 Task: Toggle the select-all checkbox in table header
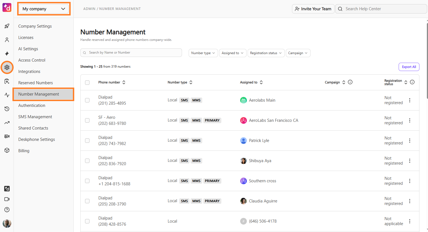87,82
